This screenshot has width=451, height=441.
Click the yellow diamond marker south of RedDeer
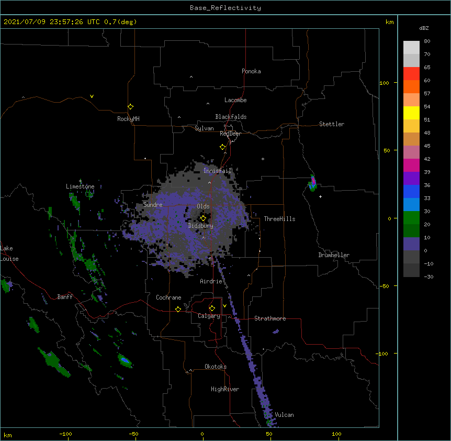223,147
